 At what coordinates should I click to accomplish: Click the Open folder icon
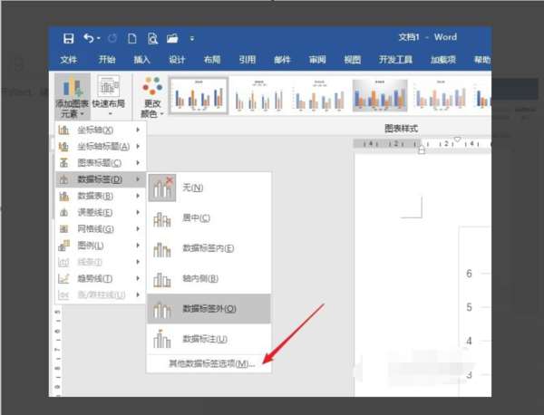(x=172, y=38)
